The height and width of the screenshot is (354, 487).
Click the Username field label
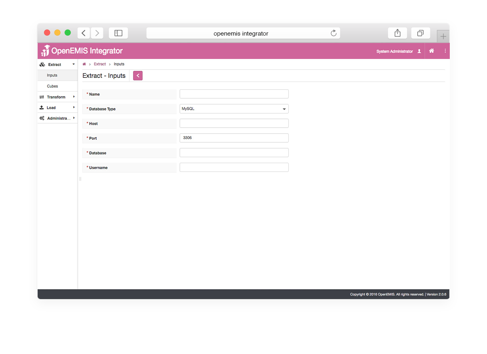(x=98, y=168)
